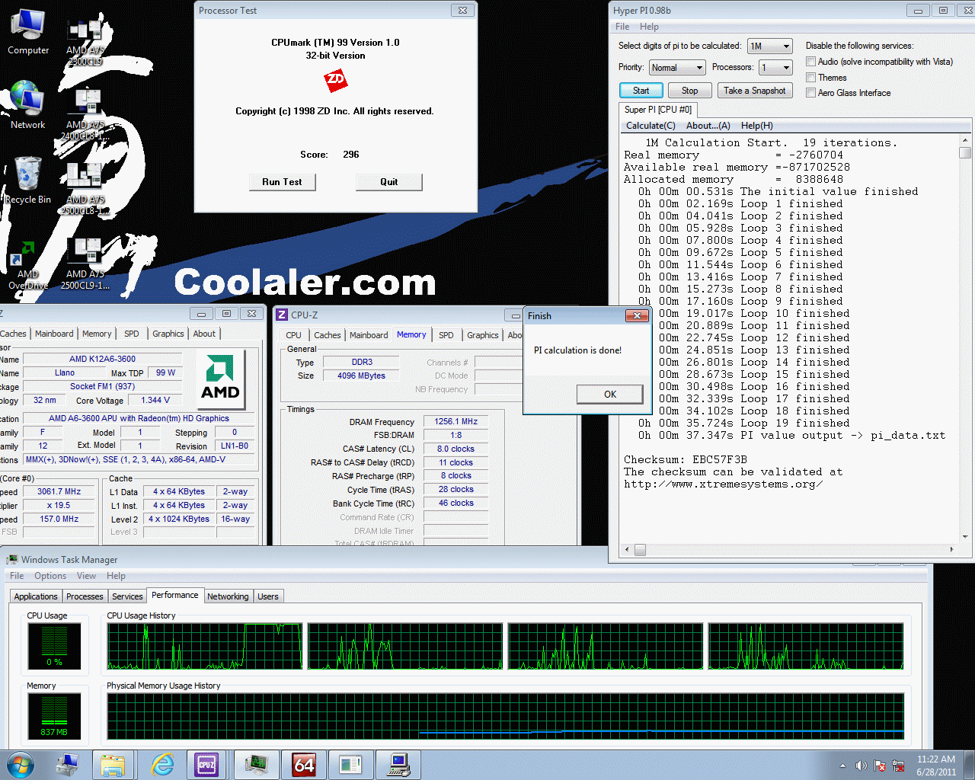Click the Run Test button
The height and width of the screenshot is (780, 975).
[282, 182]
